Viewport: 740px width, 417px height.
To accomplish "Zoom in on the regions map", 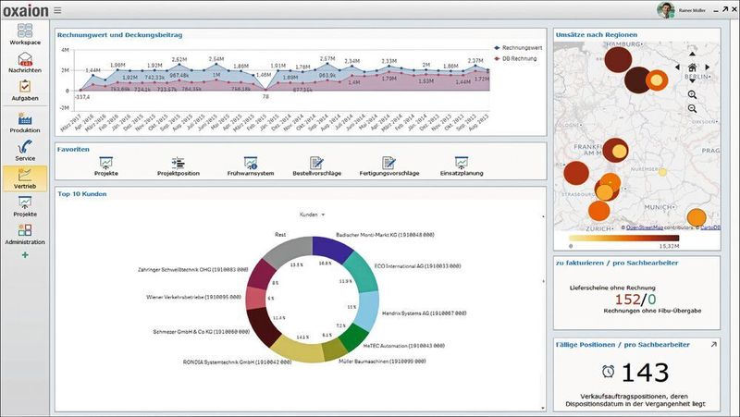I will coord(692,95).
